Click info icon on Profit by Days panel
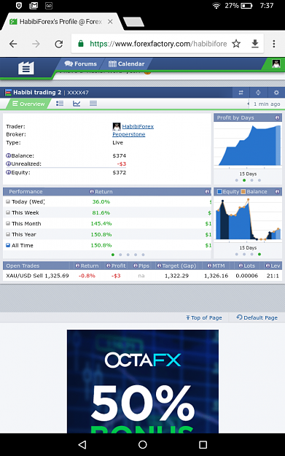 [x=277, y=117]
